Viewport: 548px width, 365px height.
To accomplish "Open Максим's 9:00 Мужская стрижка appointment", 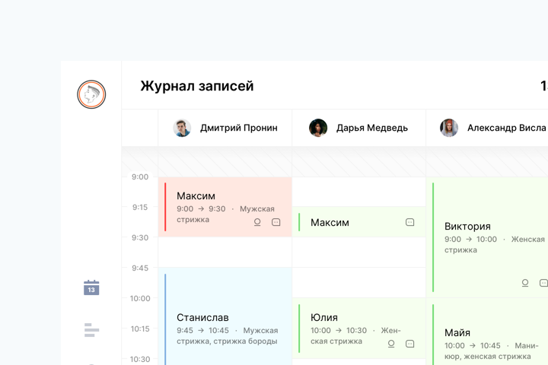I will point(225,207).
